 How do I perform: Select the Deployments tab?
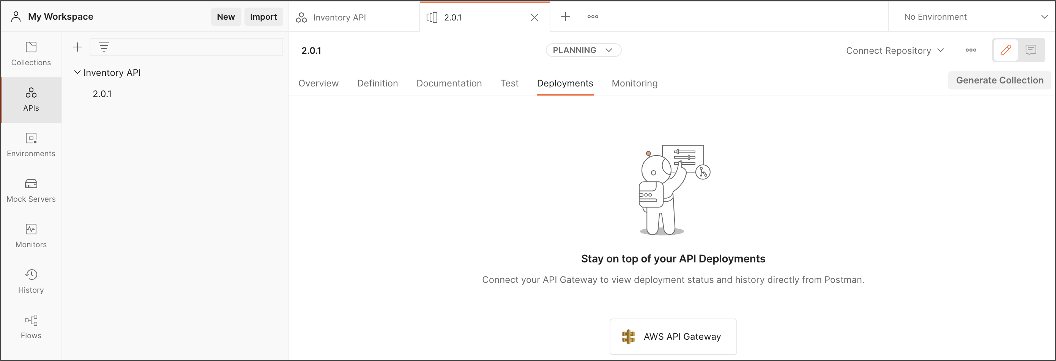pos(565,83)
